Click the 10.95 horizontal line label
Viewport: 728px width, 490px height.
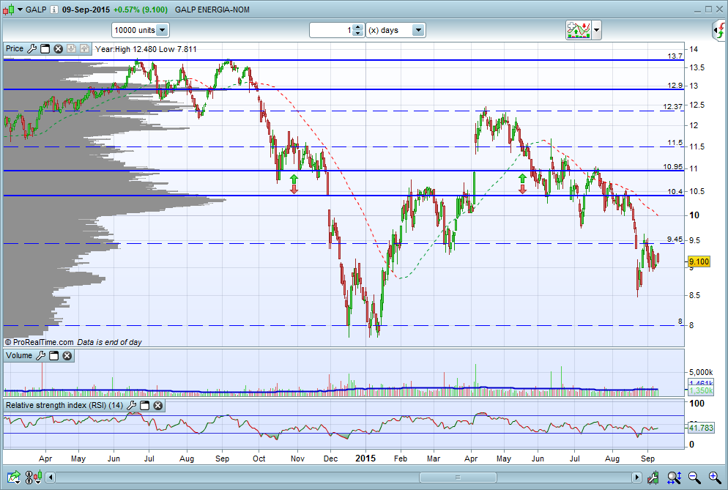(673, 167)
